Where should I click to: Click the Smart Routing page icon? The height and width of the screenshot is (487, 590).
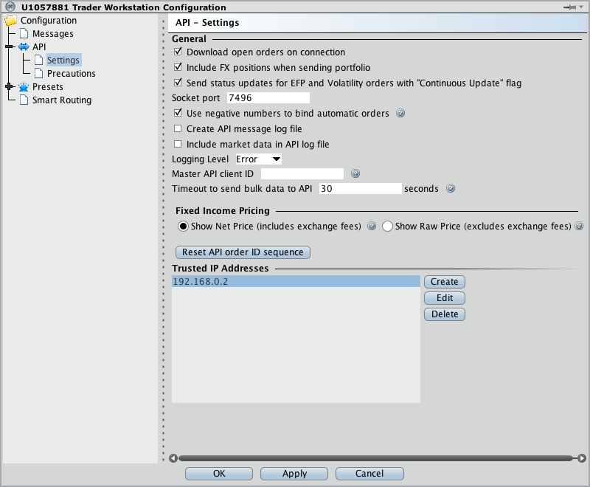pos(24,100)
